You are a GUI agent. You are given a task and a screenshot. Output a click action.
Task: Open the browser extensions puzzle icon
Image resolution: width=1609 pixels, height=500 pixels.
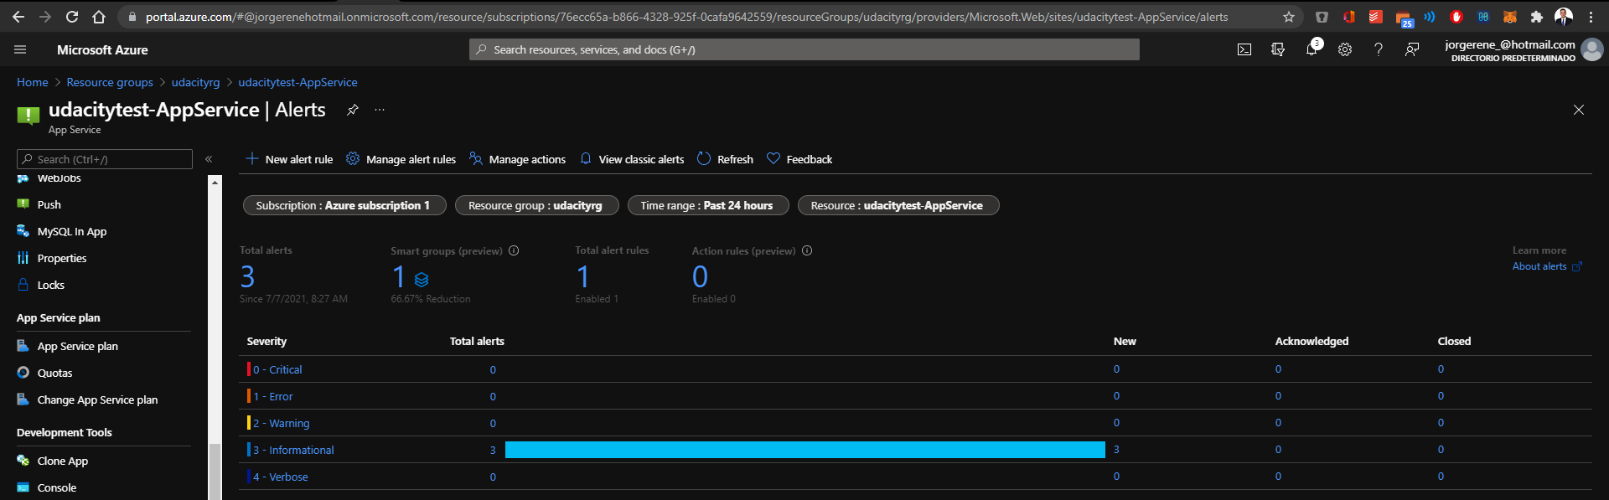point(1536,17)
